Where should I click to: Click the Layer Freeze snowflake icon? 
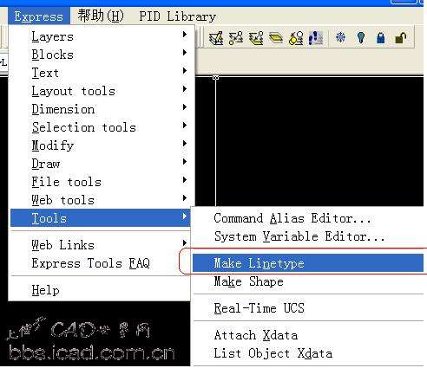340,37
